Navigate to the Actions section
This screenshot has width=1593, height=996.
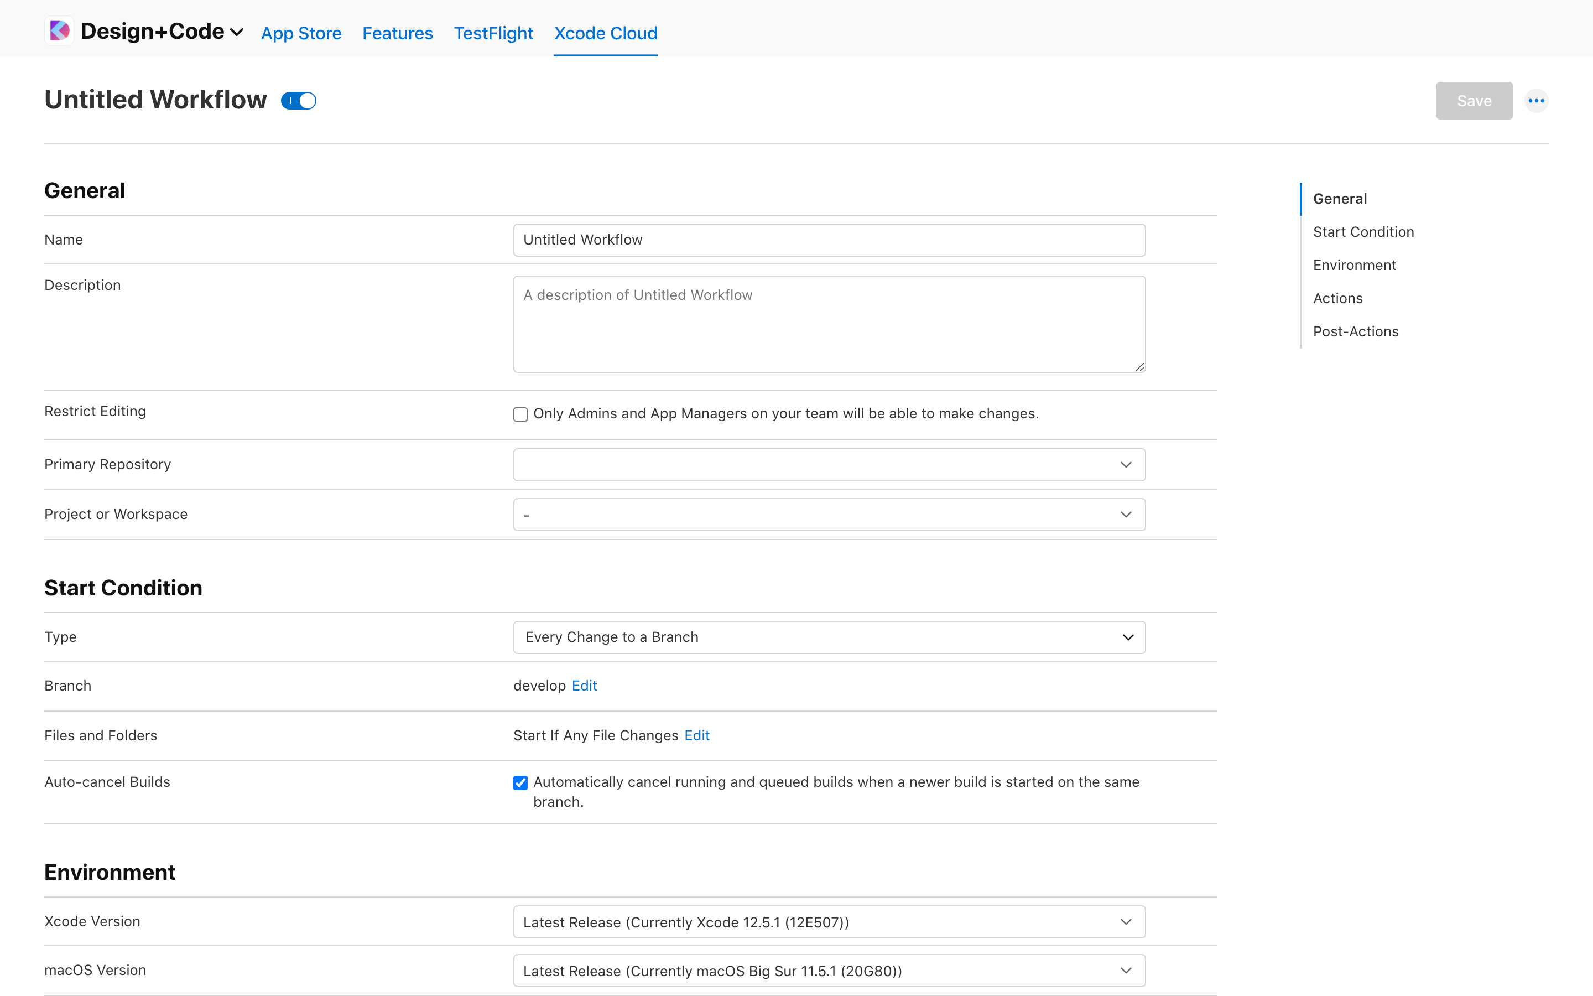[1338, 298]
